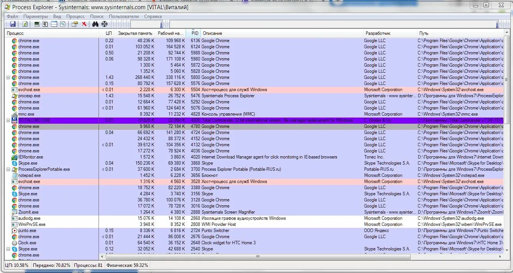This screenshot has width=513, height=273.
Task: Collapse the TOTALCMD.EXE tree node
Action: coord(8,120)
